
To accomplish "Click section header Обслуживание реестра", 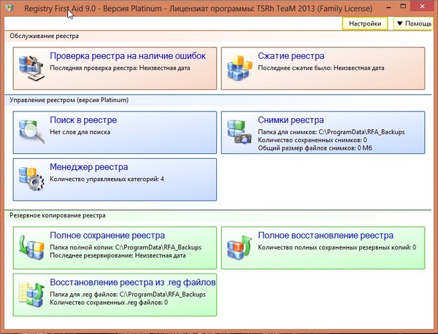I will [x=44, y=36].
